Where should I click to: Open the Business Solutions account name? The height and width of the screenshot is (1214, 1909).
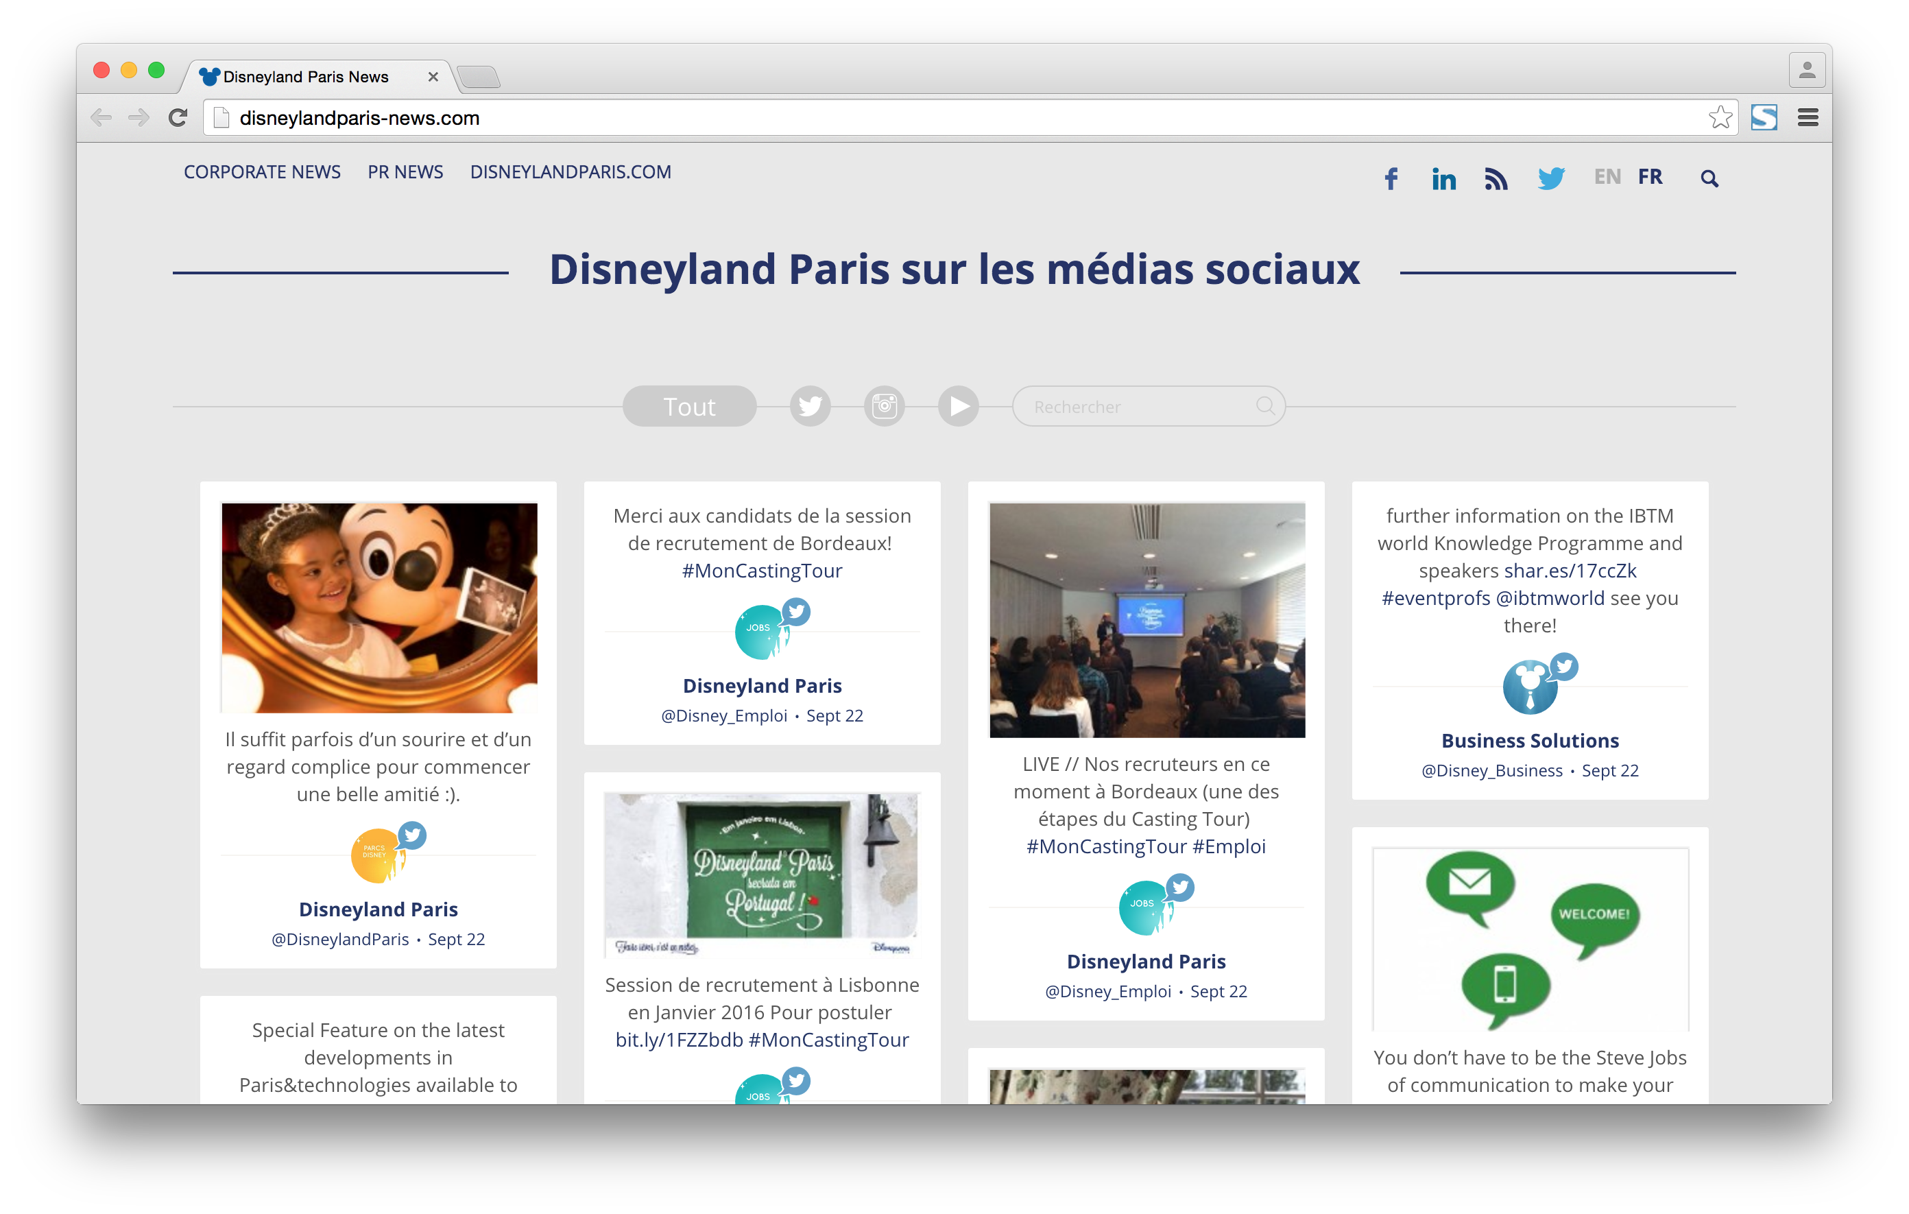1529,741
